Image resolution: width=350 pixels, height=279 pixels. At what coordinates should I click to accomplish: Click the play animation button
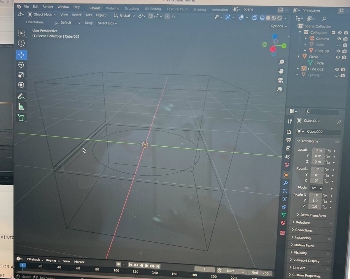click(147, 266)
